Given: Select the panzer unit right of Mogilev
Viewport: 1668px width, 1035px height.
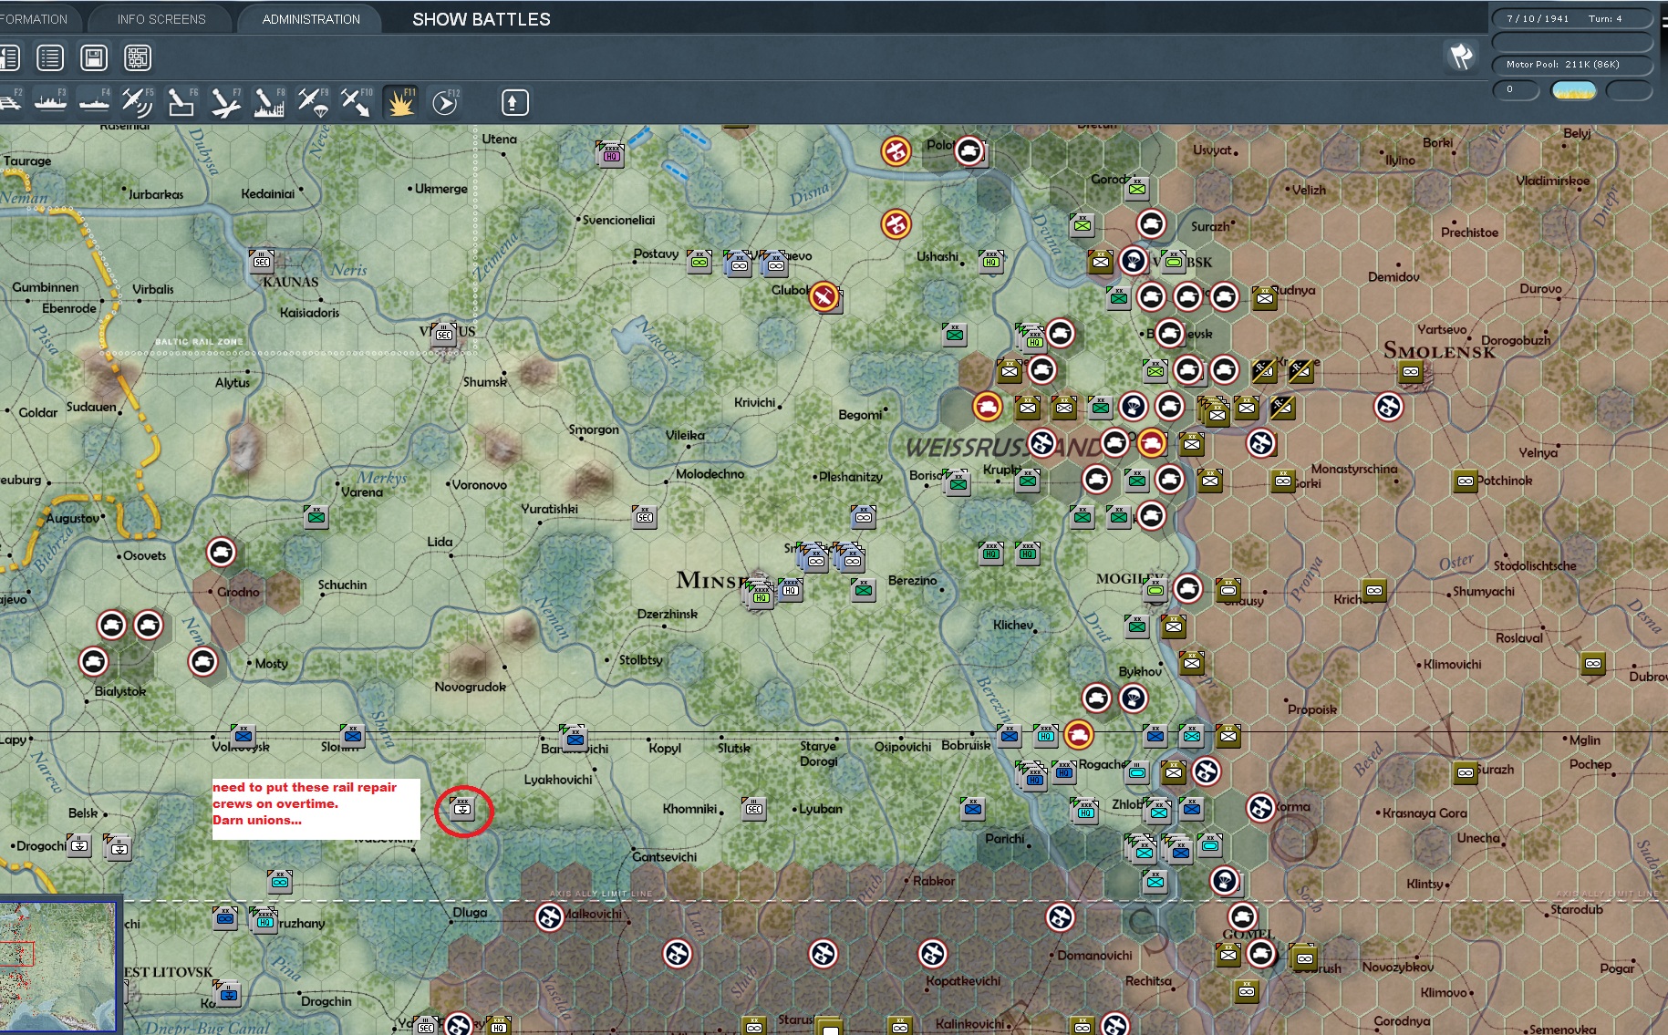Looking at the screenshot, I should pyautogui.click(x=1187, y=588).
